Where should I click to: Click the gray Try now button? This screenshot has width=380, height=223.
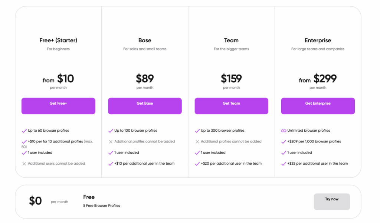332,201
